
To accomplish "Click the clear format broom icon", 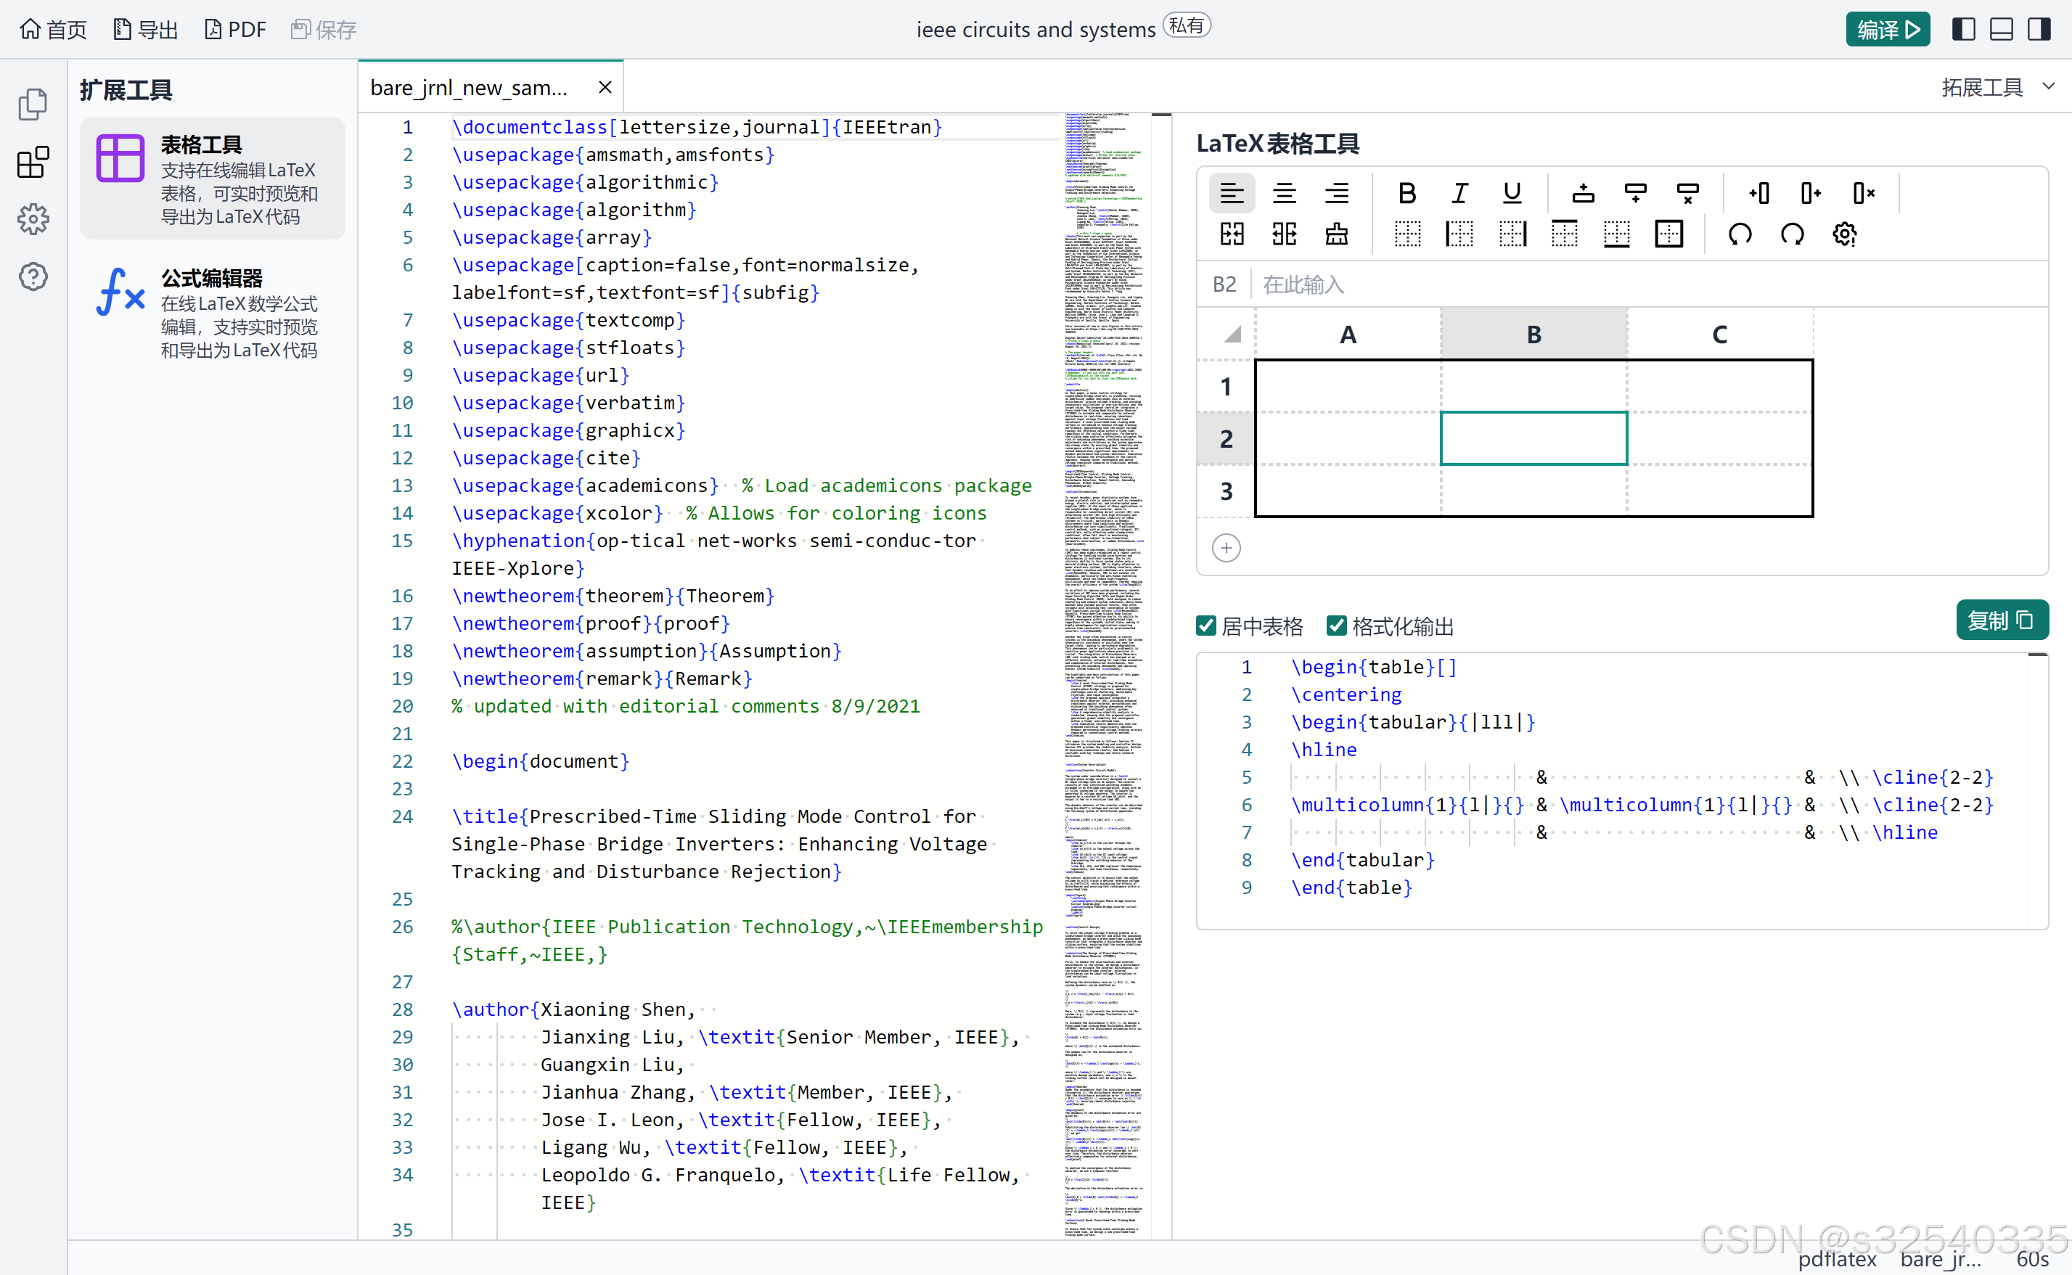I will click(x=1336, y=234).
